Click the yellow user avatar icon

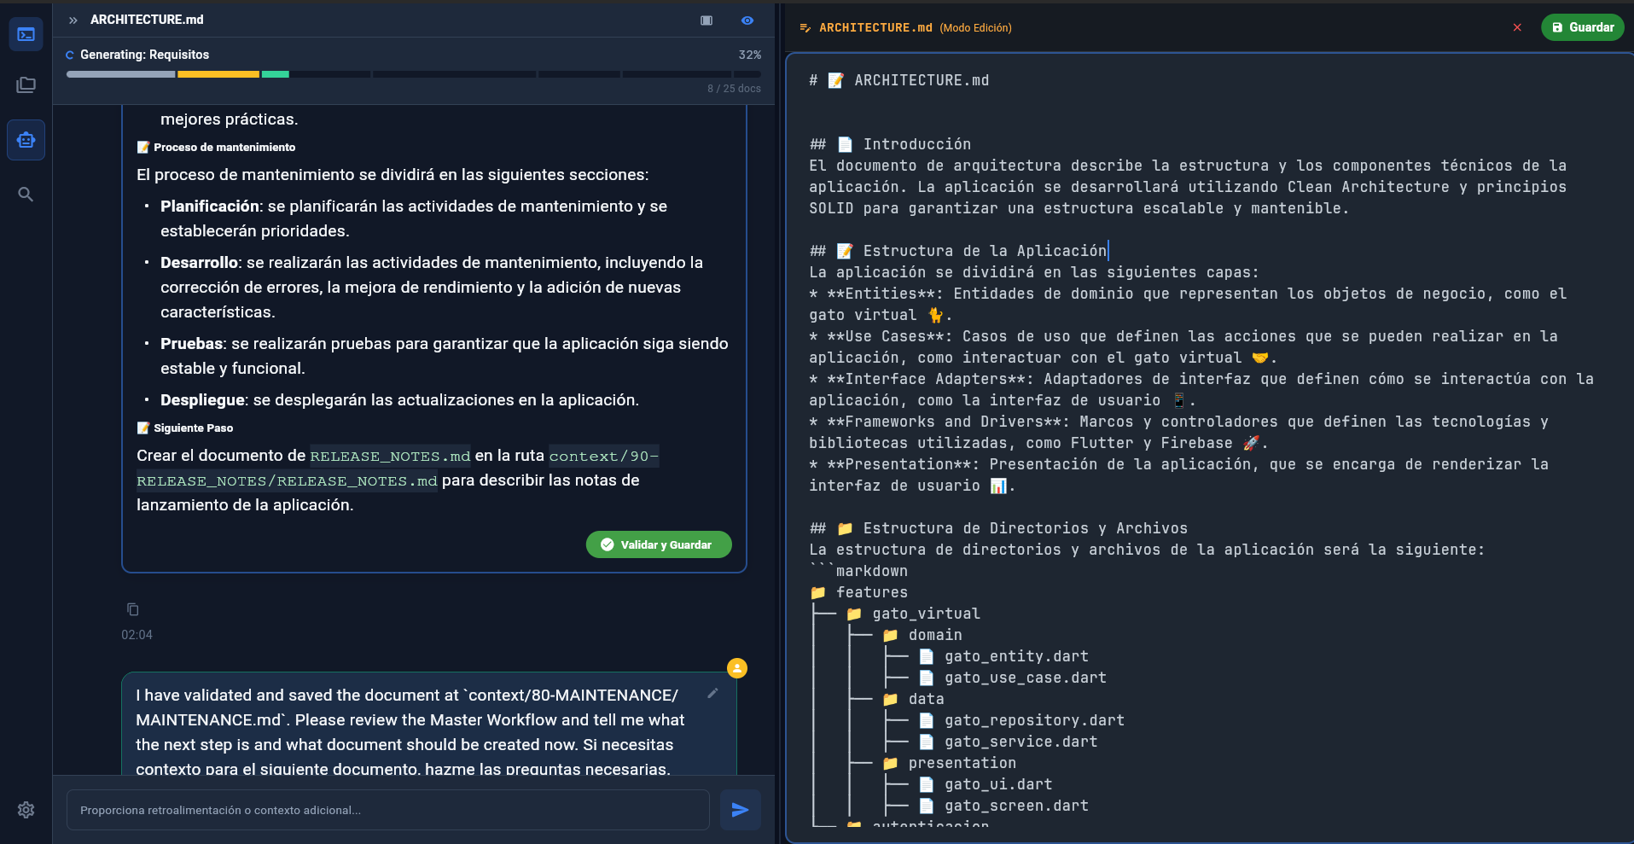point(737,668)
